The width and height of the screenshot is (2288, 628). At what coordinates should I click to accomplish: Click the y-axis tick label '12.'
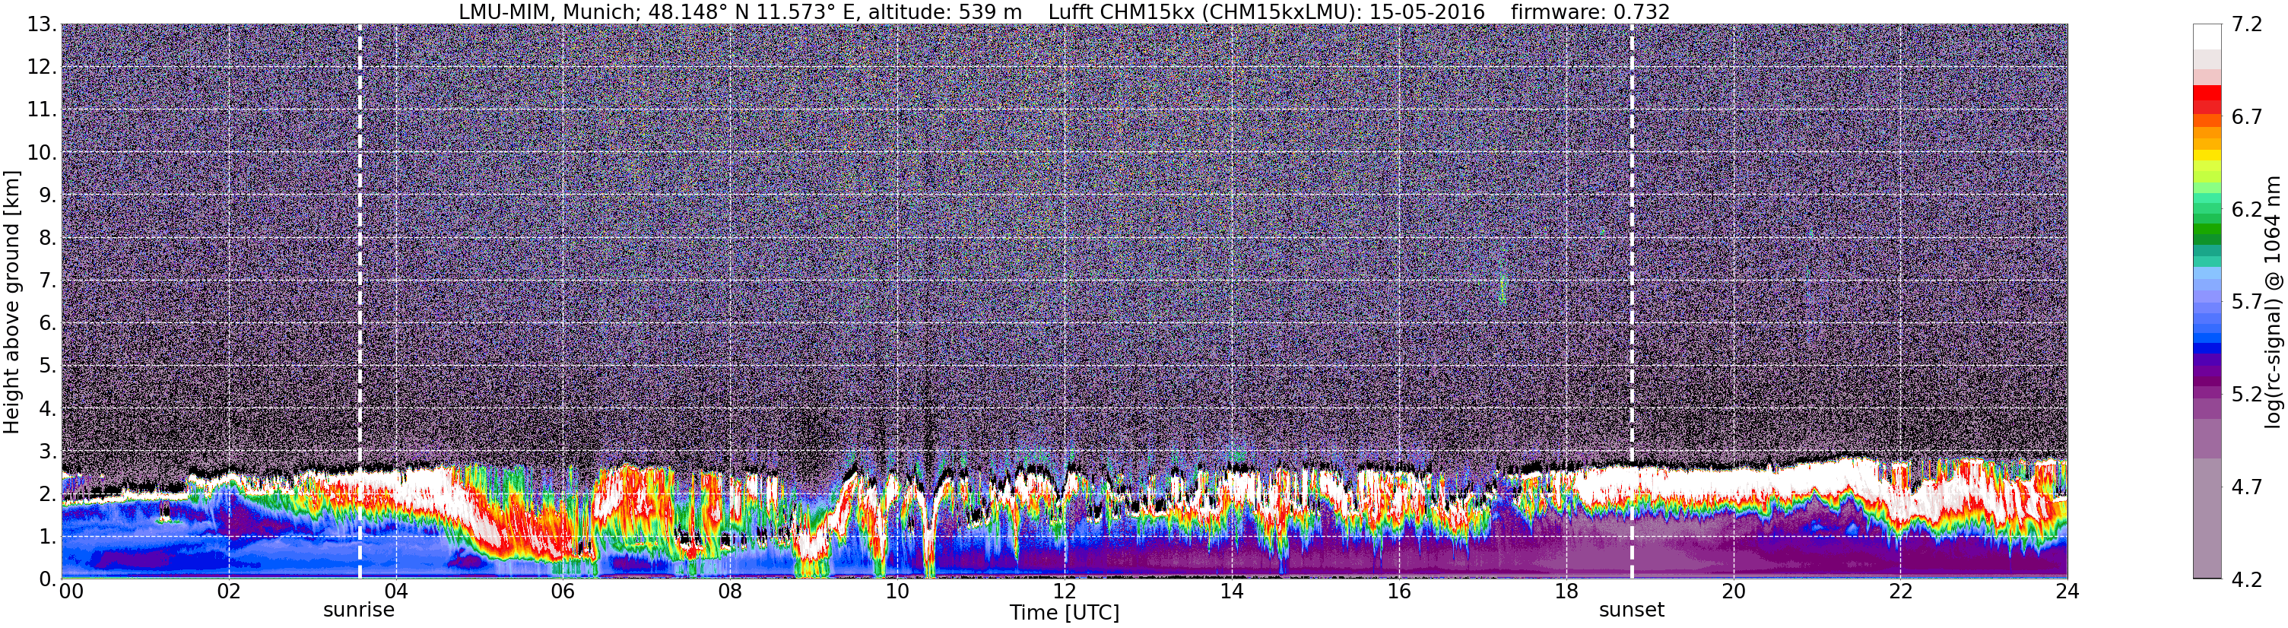[x=42, y=67]
